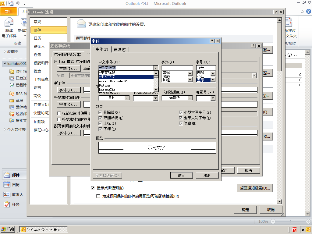Select Batang in the font list

pyautogui.click(x=126, y=86)
